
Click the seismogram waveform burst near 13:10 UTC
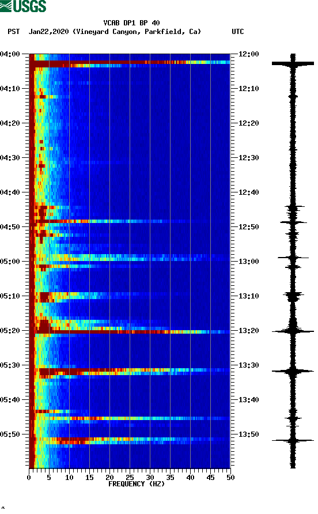click(x=293, y=296)
